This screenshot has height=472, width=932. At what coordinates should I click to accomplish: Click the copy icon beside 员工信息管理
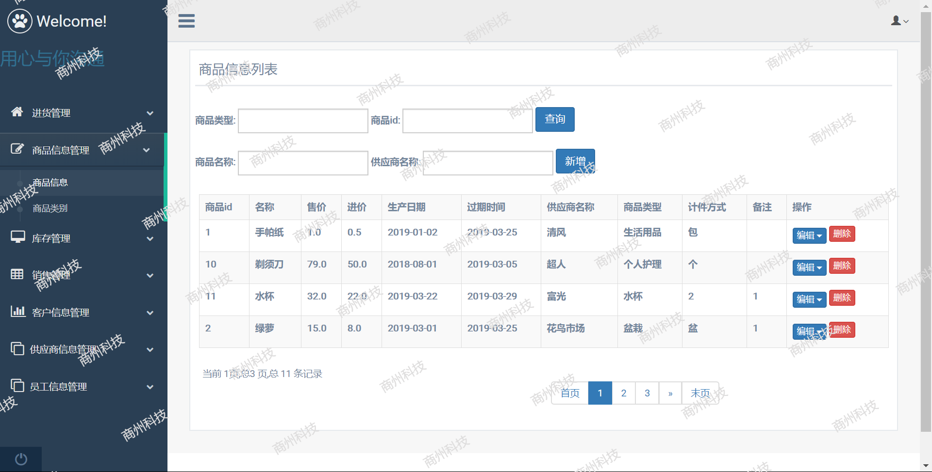click(x=17, y=385)
